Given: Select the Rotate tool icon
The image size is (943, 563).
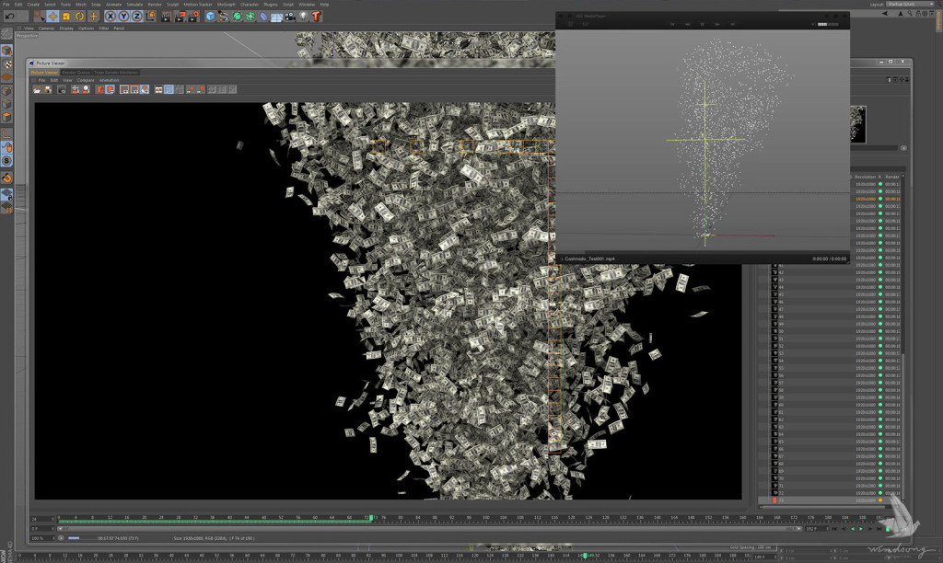Looking at the screenshot, I should tap(79, 17).
